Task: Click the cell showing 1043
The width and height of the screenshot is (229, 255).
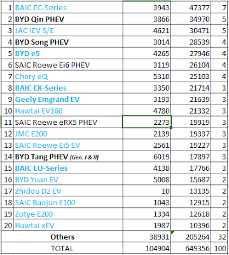Action: click(x=147, y=203)
